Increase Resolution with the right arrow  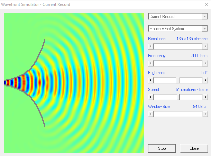coord(205,46)
